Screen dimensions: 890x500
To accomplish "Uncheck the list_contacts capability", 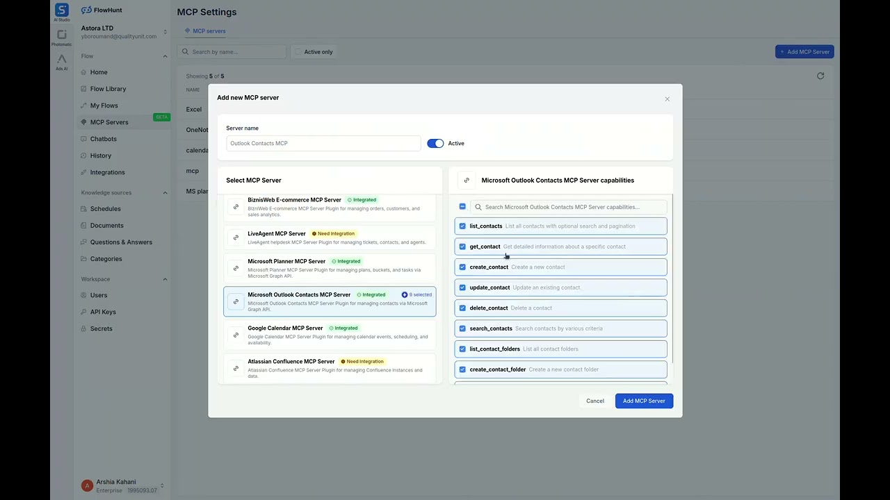I will pos(462,226).
